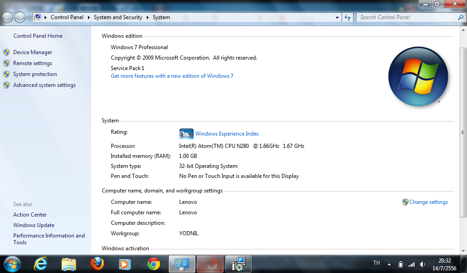Open Device Manager from the sidebar
The image size is (467, 273).
coord(32,52)
